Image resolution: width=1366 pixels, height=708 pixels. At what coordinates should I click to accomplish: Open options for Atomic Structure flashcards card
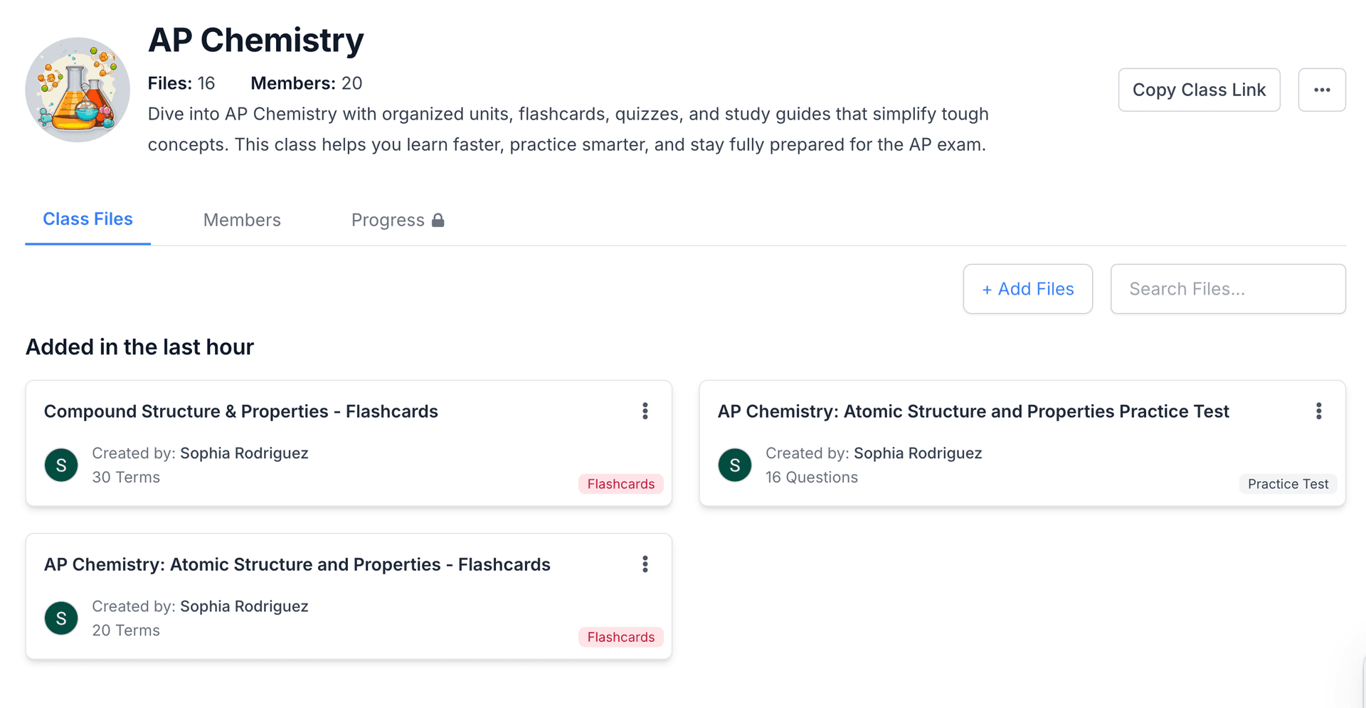coord(645,564)
